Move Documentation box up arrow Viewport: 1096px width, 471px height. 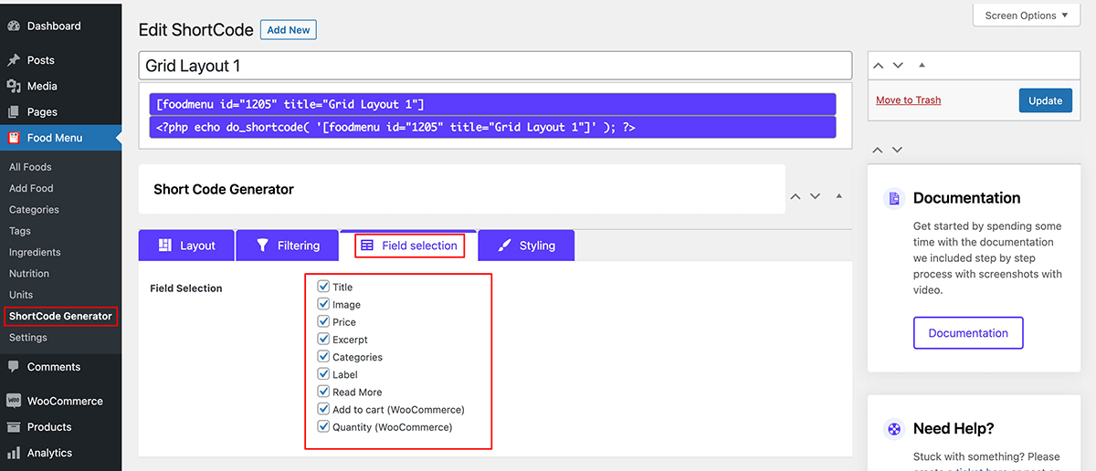pos(879,150)
